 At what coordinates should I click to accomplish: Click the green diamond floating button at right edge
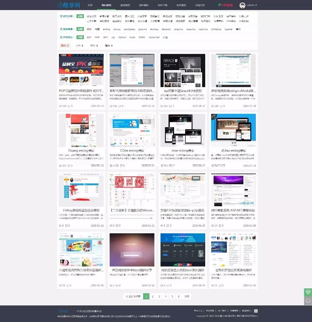(307, 292)
